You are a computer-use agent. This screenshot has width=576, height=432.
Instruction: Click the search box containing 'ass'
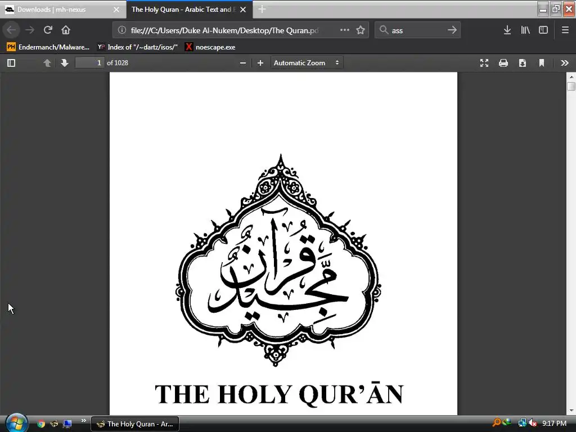point(417,30)
